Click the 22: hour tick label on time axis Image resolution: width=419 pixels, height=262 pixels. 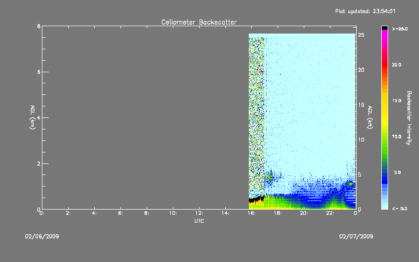coord(330,213)
